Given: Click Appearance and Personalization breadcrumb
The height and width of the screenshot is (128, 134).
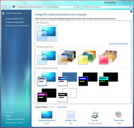Looking at the screenshot, I should [x=31, y=7].
